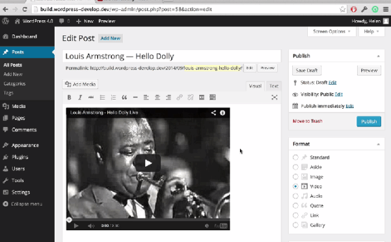
Task: Apply strikethrough formatting in editor toolbar
Action: (91, 98)
